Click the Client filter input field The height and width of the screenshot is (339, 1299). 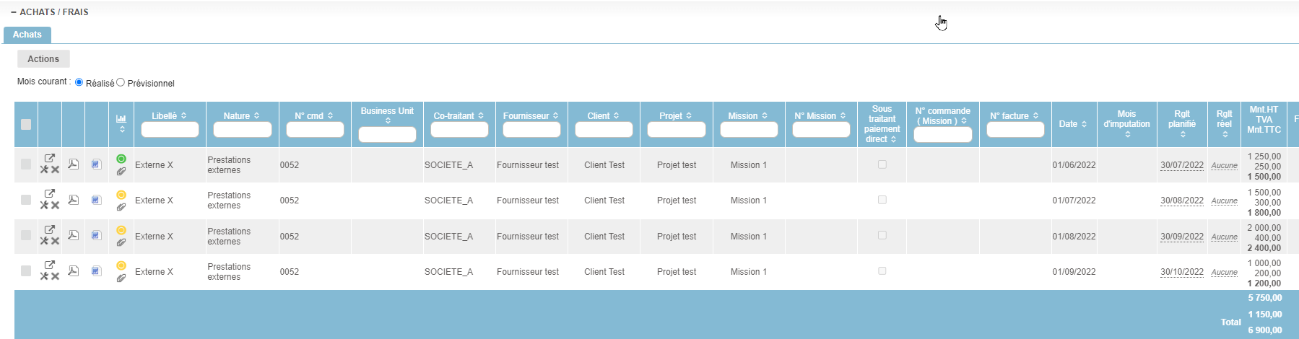[x=604, y=130]
